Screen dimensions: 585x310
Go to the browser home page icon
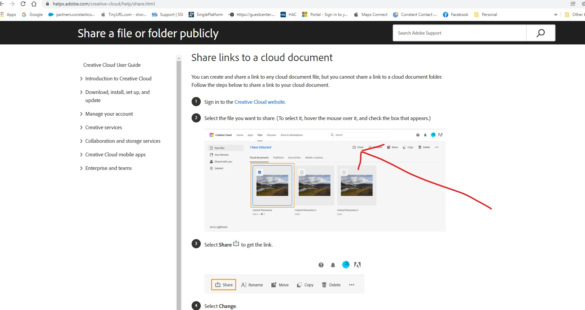tap(34, 4)
